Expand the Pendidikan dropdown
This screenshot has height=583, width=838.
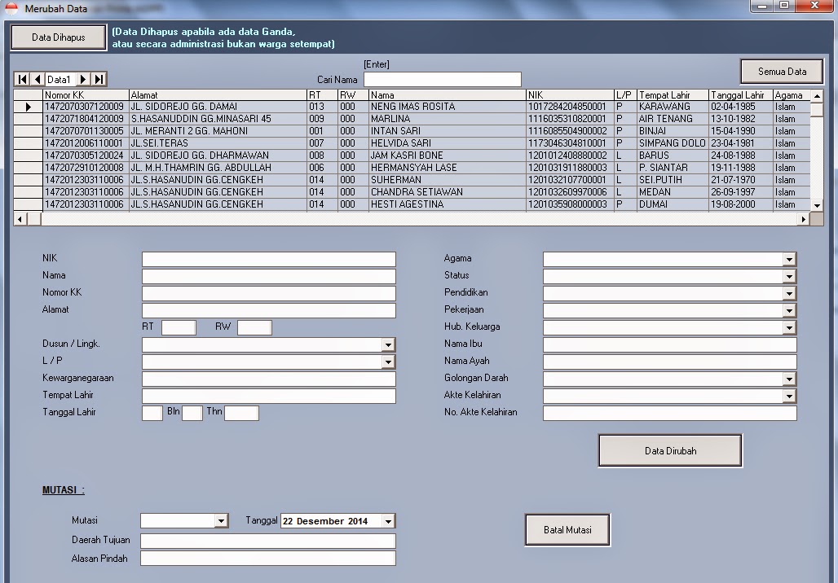click(789, 292)
